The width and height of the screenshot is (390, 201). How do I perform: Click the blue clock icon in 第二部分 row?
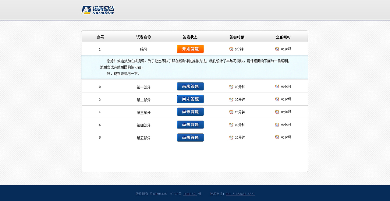pos(277,99)
